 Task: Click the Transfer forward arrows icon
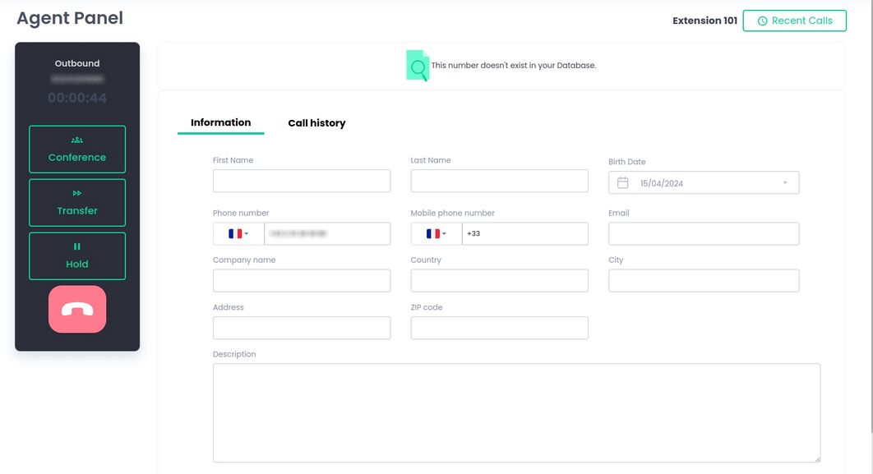(77, 194)
